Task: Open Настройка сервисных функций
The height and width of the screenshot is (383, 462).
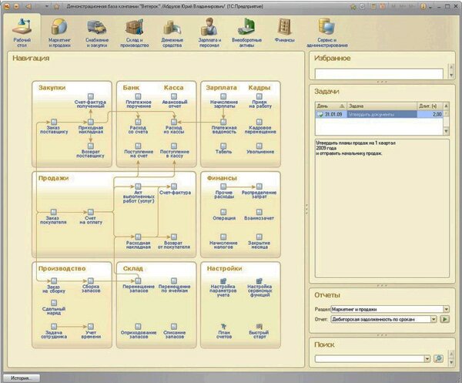Action: [259, 287]
